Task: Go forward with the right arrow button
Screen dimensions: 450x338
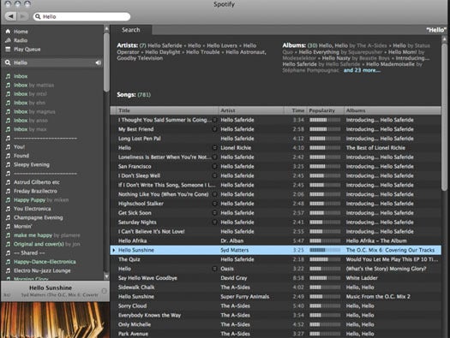Action: (x=23, y=16)
